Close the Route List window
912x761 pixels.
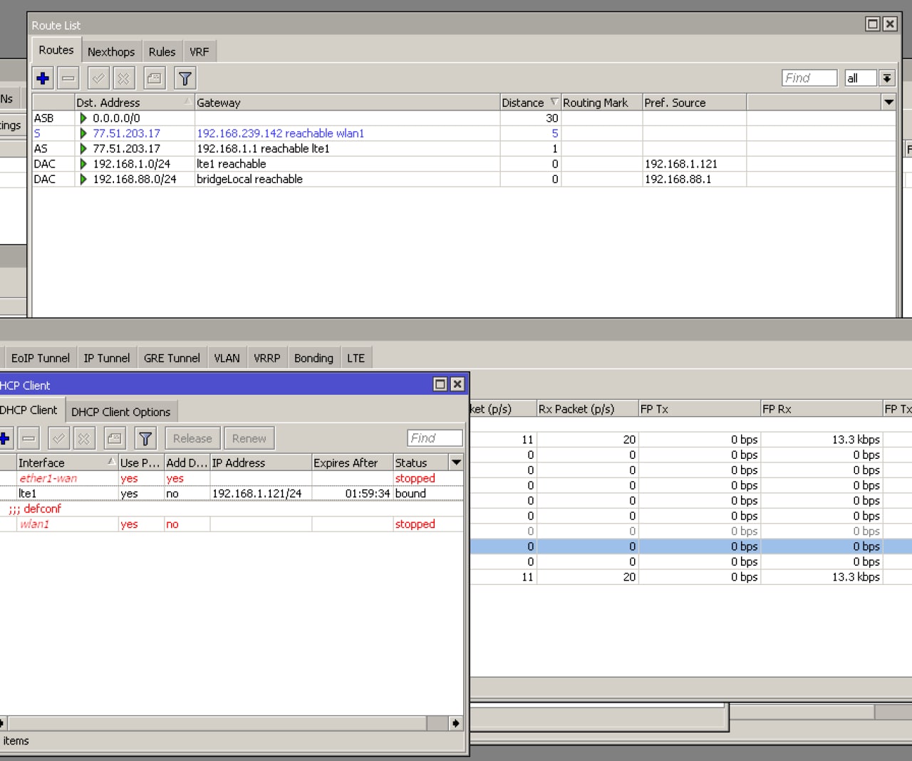[890, 24]
